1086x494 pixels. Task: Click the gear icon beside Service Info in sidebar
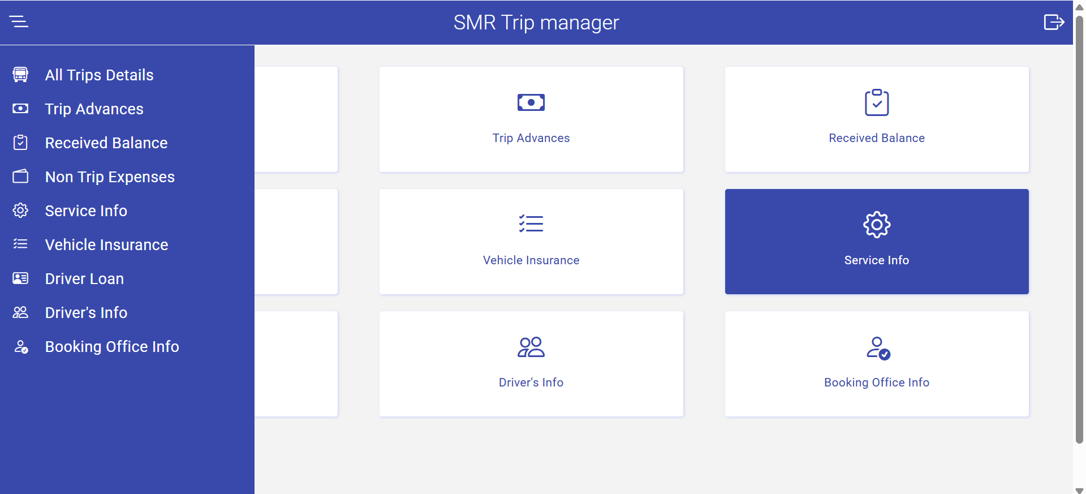coord(20,211)
